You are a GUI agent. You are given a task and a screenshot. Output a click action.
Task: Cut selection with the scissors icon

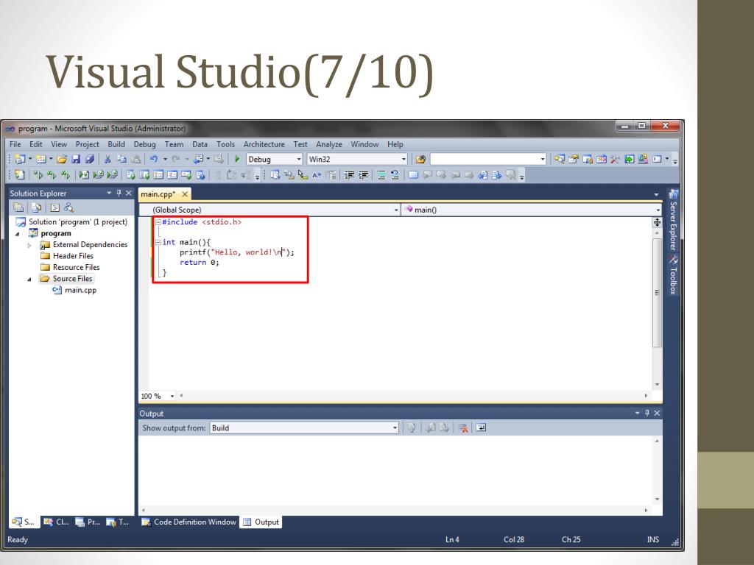(x=108, y=159)
